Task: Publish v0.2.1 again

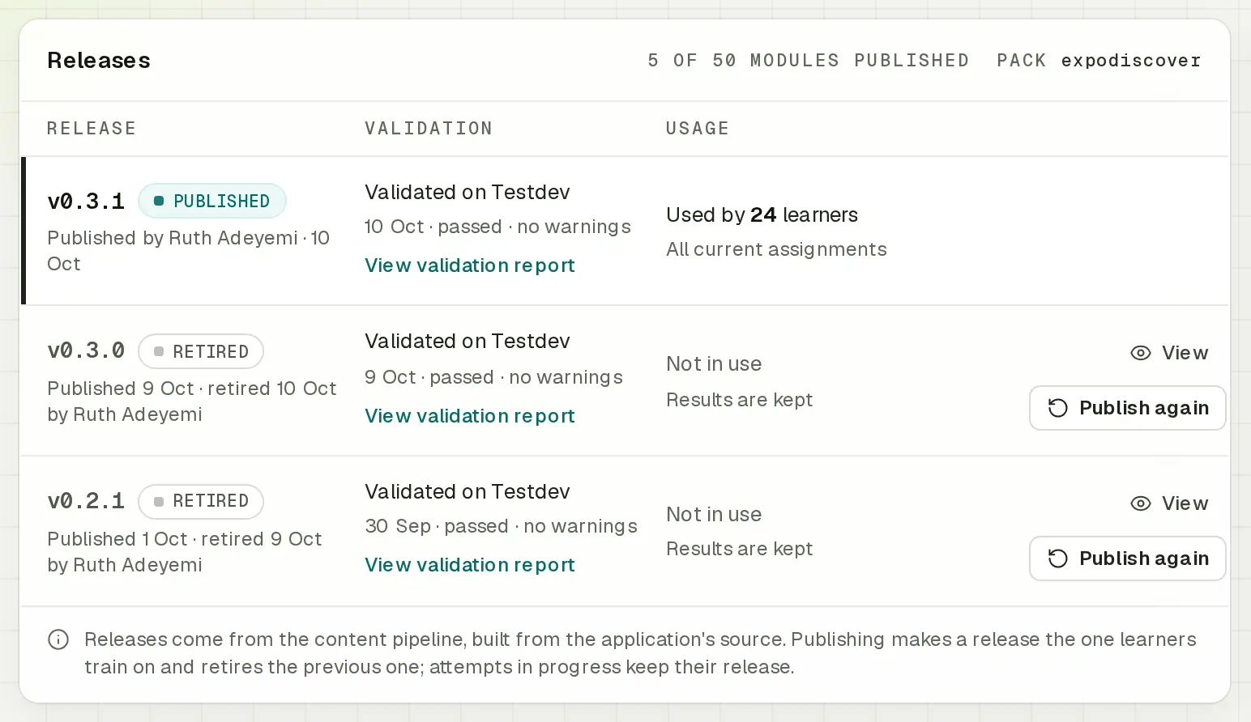Action: tap(1127, 558)
